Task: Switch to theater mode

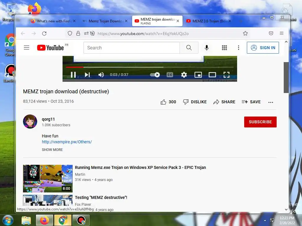Action: (x=212, y=74)
